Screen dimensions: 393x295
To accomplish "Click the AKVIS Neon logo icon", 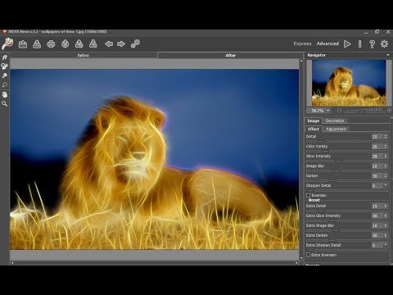I will pyautogui.click(x=7, y=43).
